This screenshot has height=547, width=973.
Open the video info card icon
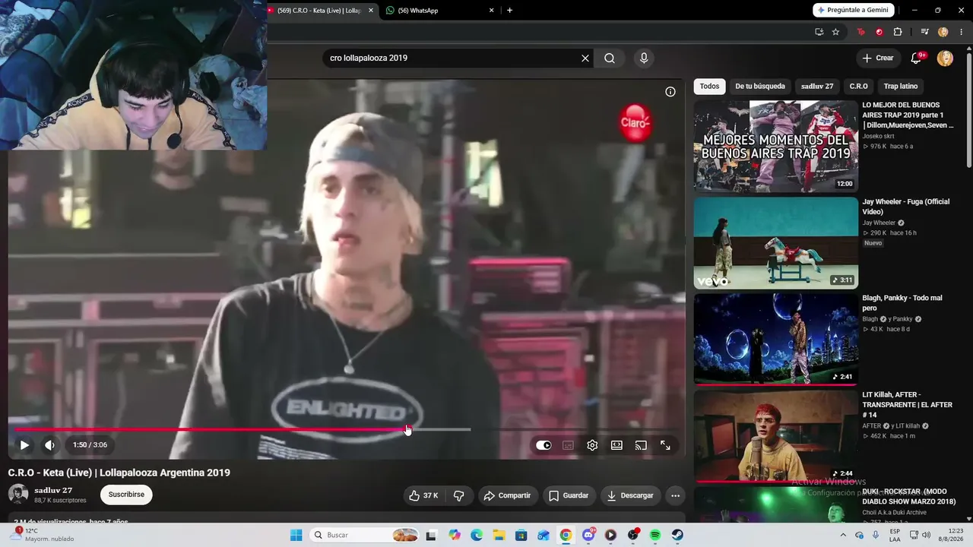pyautogui.click(x=670, y=92)
